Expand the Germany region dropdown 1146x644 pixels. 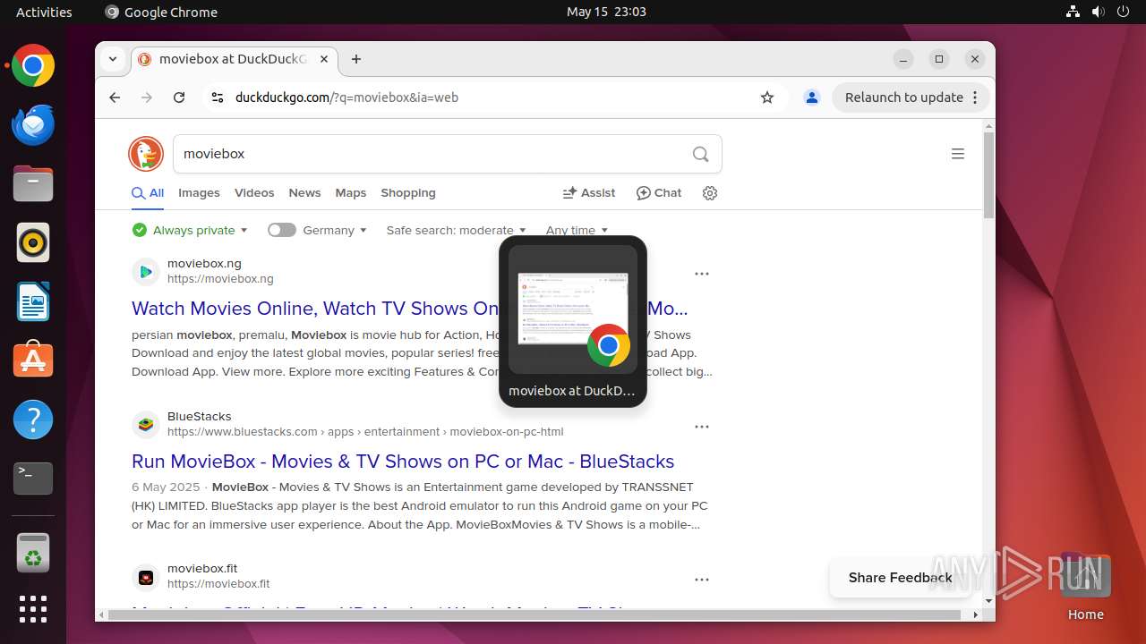click(x=335, y=230)
